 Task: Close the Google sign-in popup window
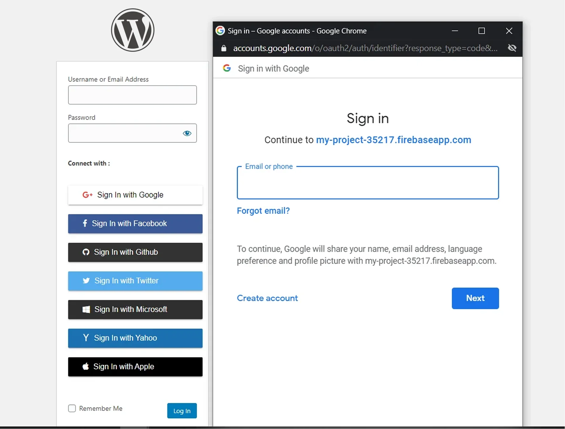pos(509,31)
